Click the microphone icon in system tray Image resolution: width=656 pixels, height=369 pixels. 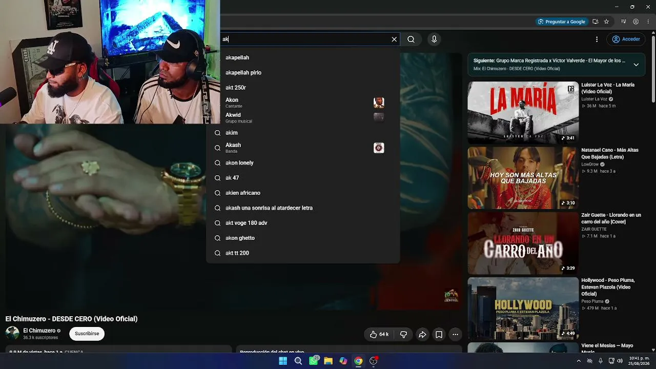click(x=600, y=361)
